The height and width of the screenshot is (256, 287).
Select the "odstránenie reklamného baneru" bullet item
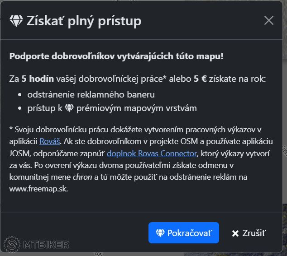click(x=91, y=94)
